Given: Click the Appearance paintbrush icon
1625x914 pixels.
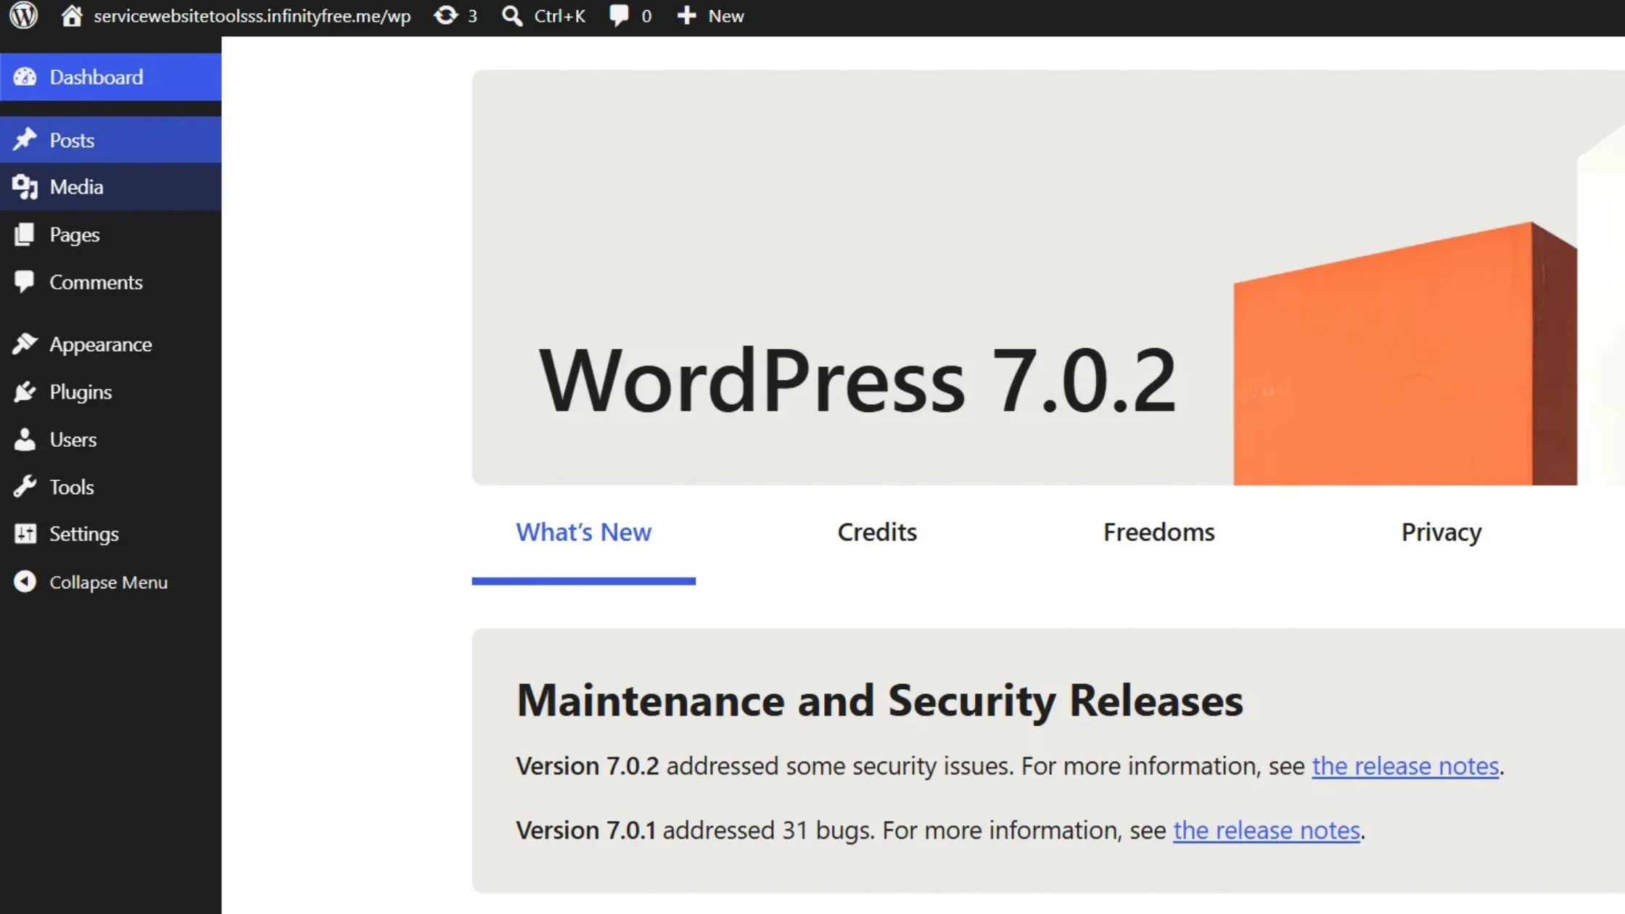Looking at the screenshot, I should point(25,344).
